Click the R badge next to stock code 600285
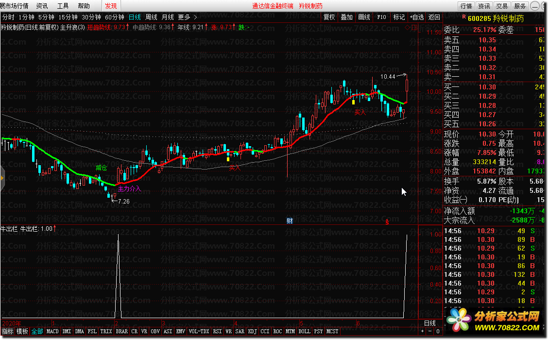Screen dimensions: 549x340 (x=464, y=17)
